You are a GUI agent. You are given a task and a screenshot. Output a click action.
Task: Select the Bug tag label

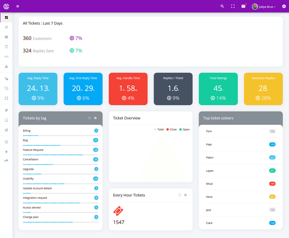pos(26,140)
